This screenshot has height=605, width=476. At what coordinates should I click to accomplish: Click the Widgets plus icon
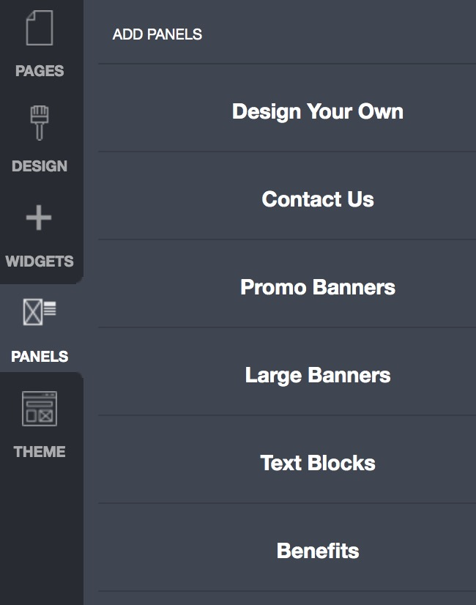[x=39, y=218]
